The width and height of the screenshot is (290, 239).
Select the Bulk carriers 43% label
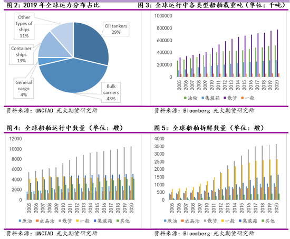tap(111, 92)
